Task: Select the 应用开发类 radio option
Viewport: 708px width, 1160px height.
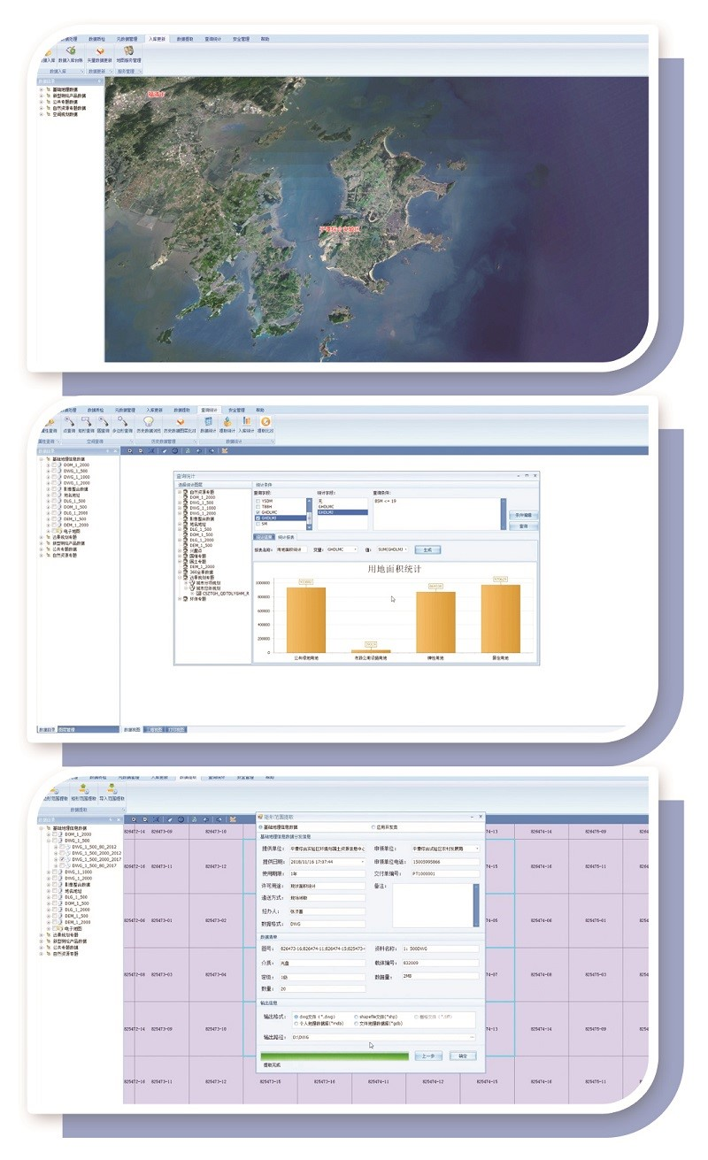Action: [373, 827]
